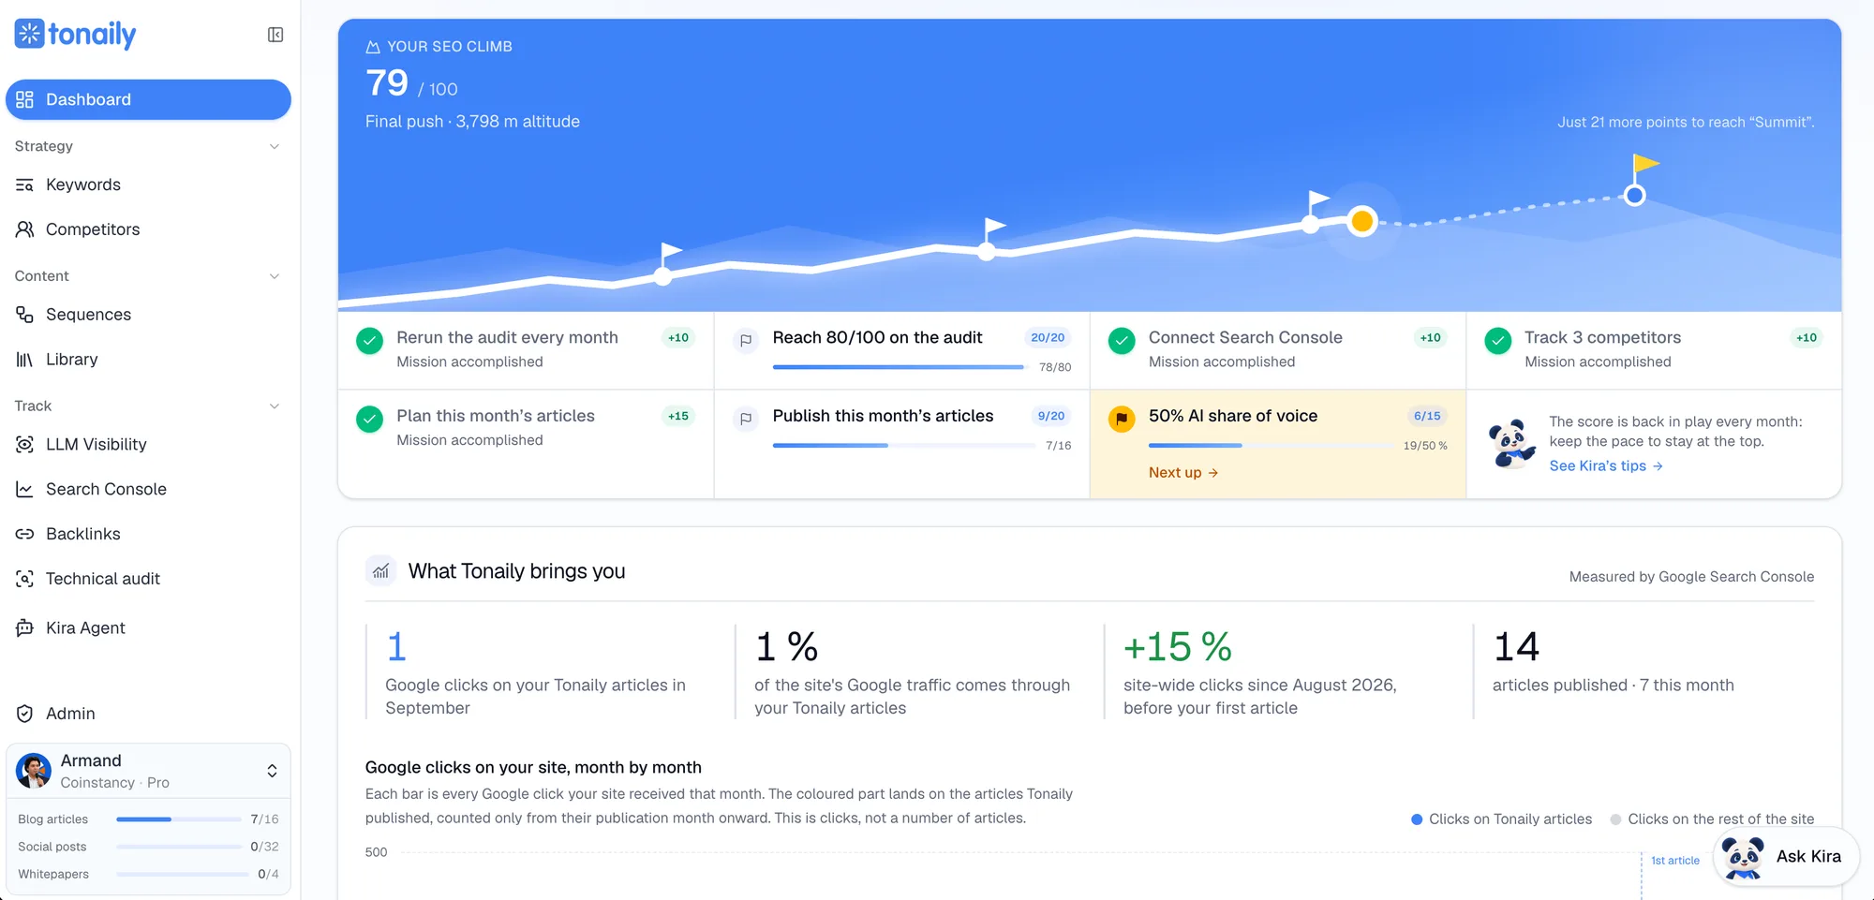Screen dimensions: 1874x900
Task: Click the Clicks on Tonaily articles legend
Action: click(x=1501, y=819)
